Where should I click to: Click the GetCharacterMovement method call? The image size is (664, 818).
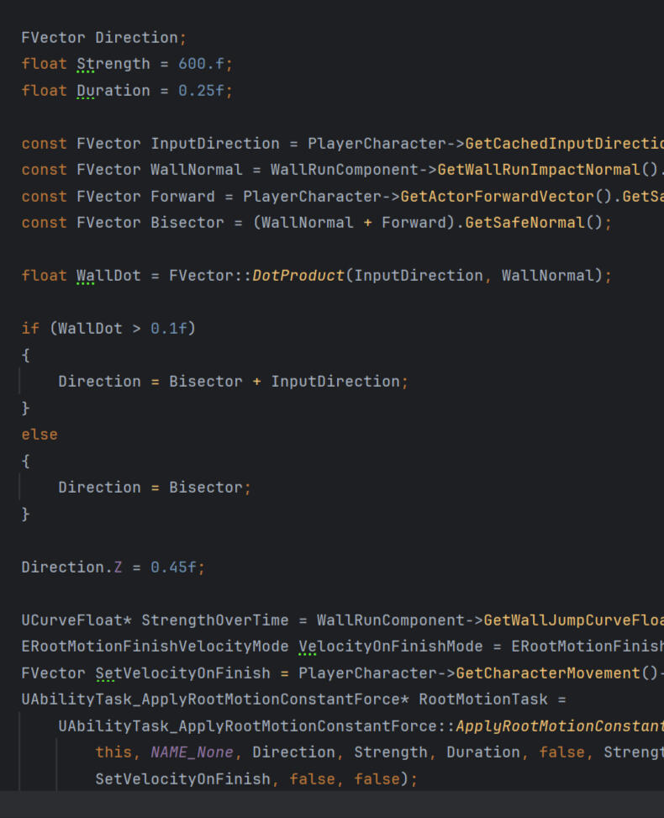pyautogui.click(x=547, y=673)
